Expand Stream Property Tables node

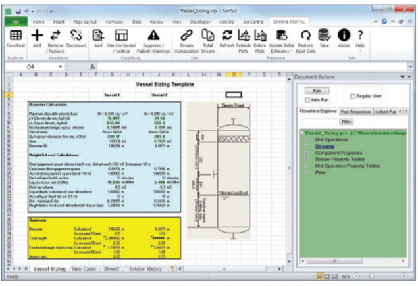(x=306, y=158)
